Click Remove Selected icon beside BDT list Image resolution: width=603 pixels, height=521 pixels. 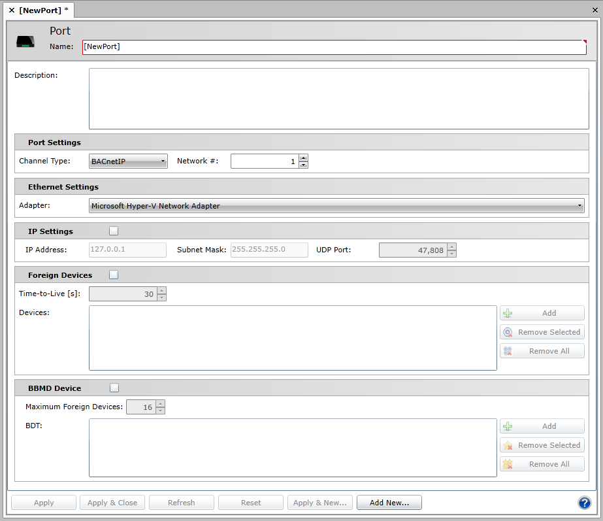508,445
